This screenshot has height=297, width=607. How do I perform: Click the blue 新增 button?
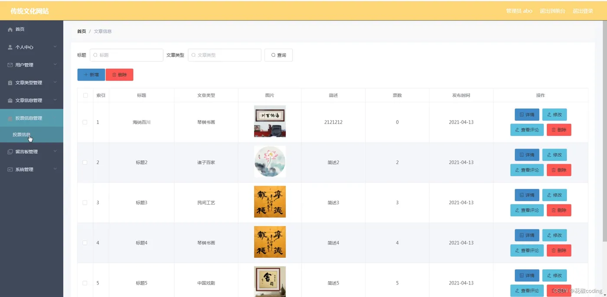click(91, 75)
